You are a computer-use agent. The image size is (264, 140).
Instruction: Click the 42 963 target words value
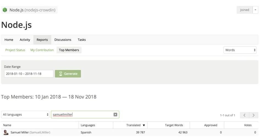coord(183,132)
